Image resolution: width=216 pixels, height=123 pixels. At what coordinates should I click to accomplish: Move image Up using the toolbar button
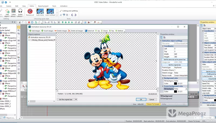click(97, 31)
